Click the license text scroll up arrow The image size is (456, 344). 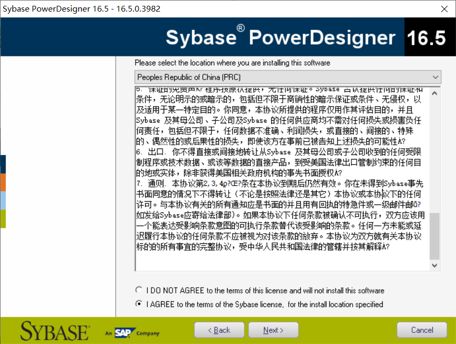pyautogui.click(x=434, y=93)
